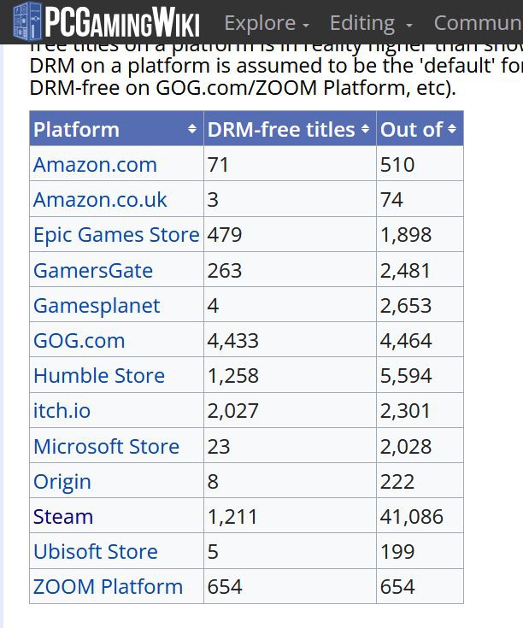Visit the Origin platform page

click(62, 482)
